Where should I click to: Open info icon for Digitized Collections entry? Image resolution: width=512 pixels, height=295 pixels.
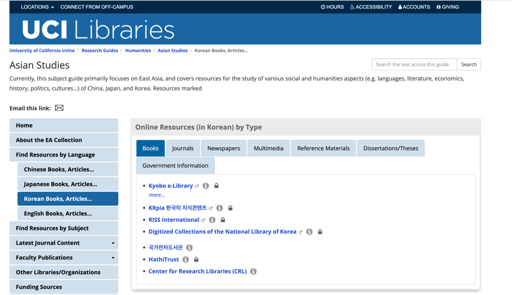click(x=309, y=232)
